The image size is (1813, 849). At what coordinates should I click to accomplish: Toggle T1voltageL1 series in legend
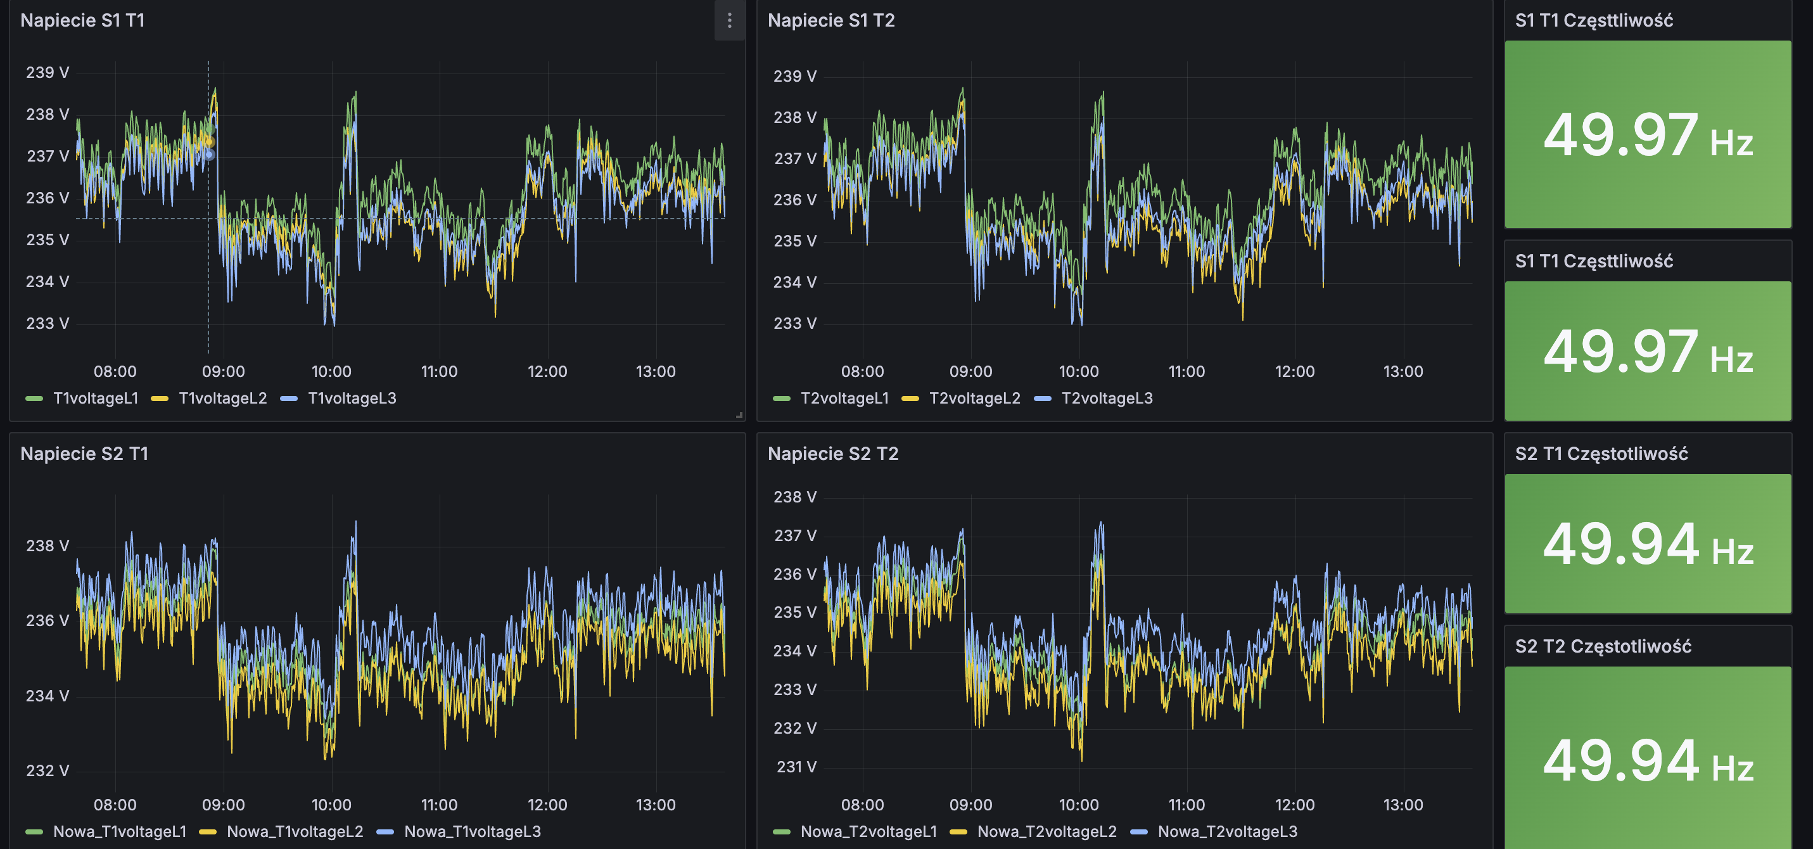(x=96, y=399)
